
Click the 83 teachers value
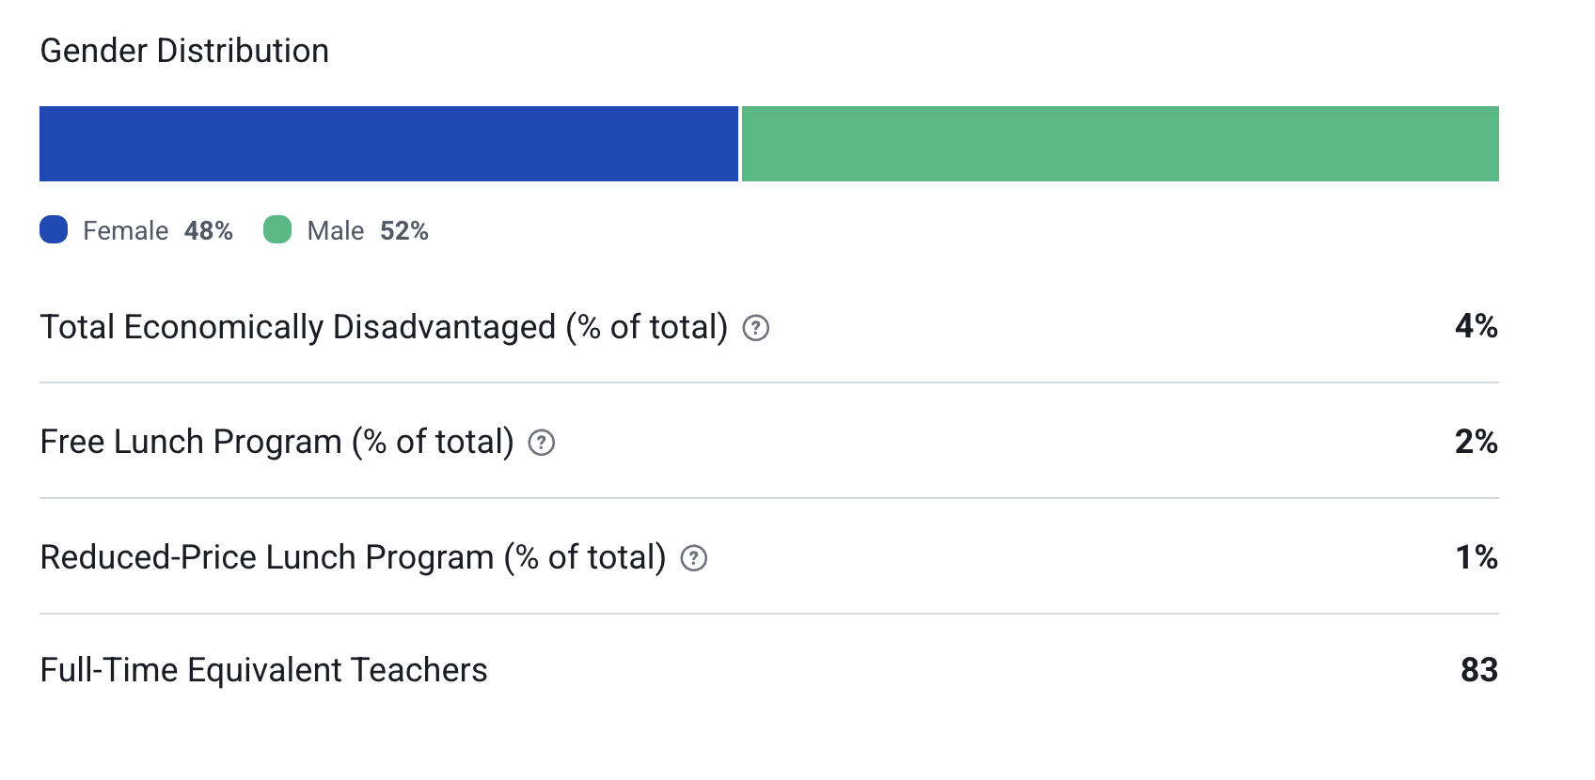coord(1479,670)
